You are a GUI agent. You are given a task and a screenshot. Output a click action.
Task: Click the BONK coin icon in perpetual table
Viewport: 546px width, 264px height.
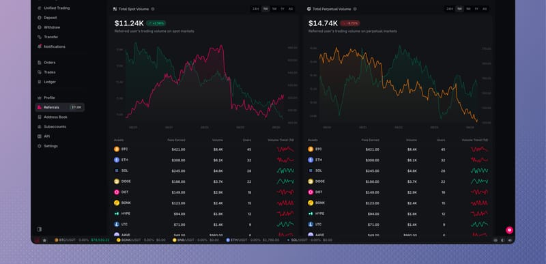tap(311, 203)
